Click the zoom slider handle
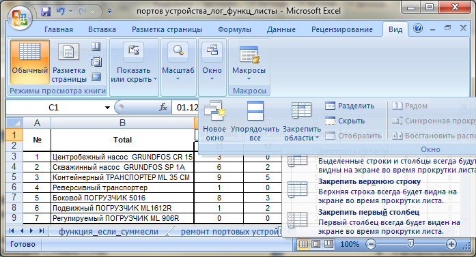The height and width of the screenshot is (257, 476). pos(410,244)
